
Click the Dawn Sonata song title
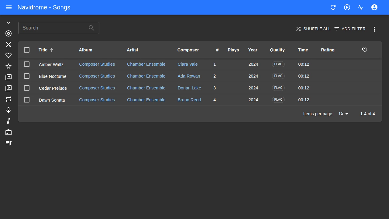click(x=52, y=100)
